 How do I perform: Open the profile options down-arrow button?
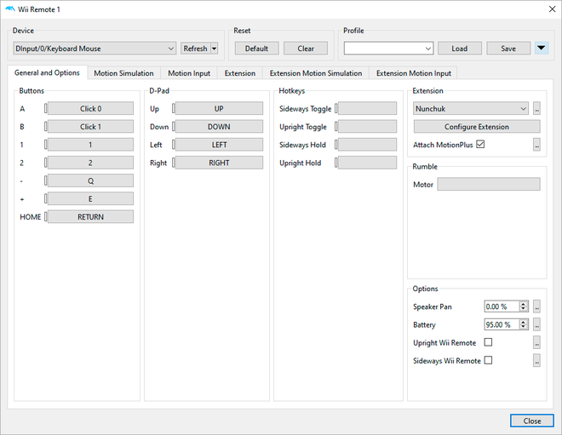pos(542,49)
